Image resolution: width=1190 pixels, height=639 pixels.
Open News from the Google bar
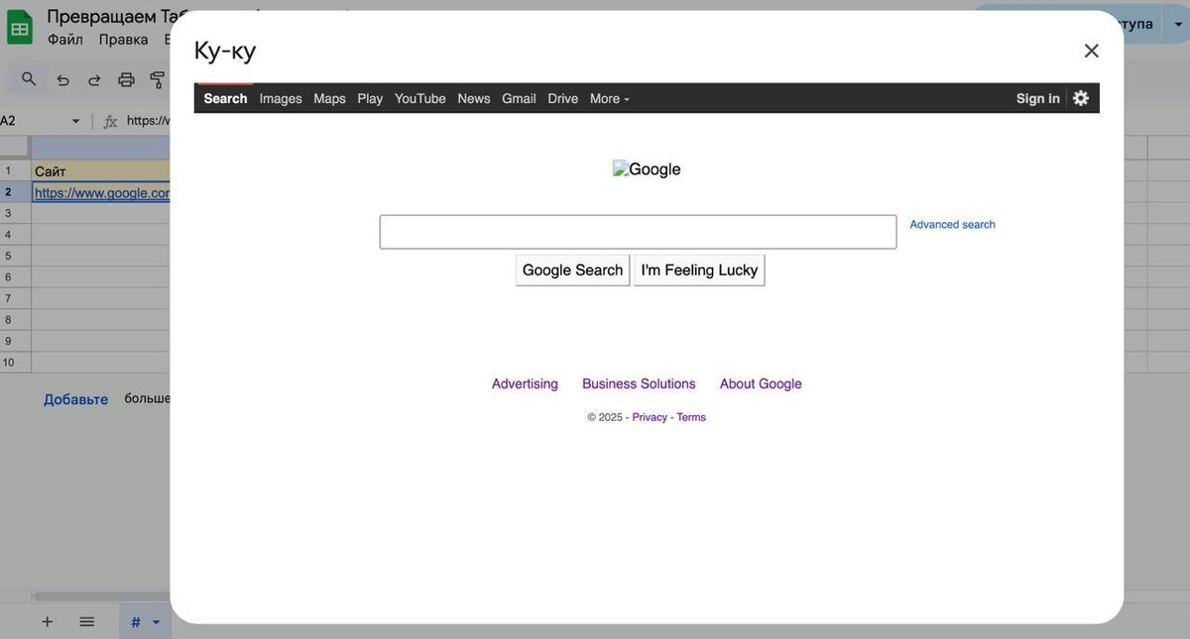pyautogui.click(x=474, y=98)
